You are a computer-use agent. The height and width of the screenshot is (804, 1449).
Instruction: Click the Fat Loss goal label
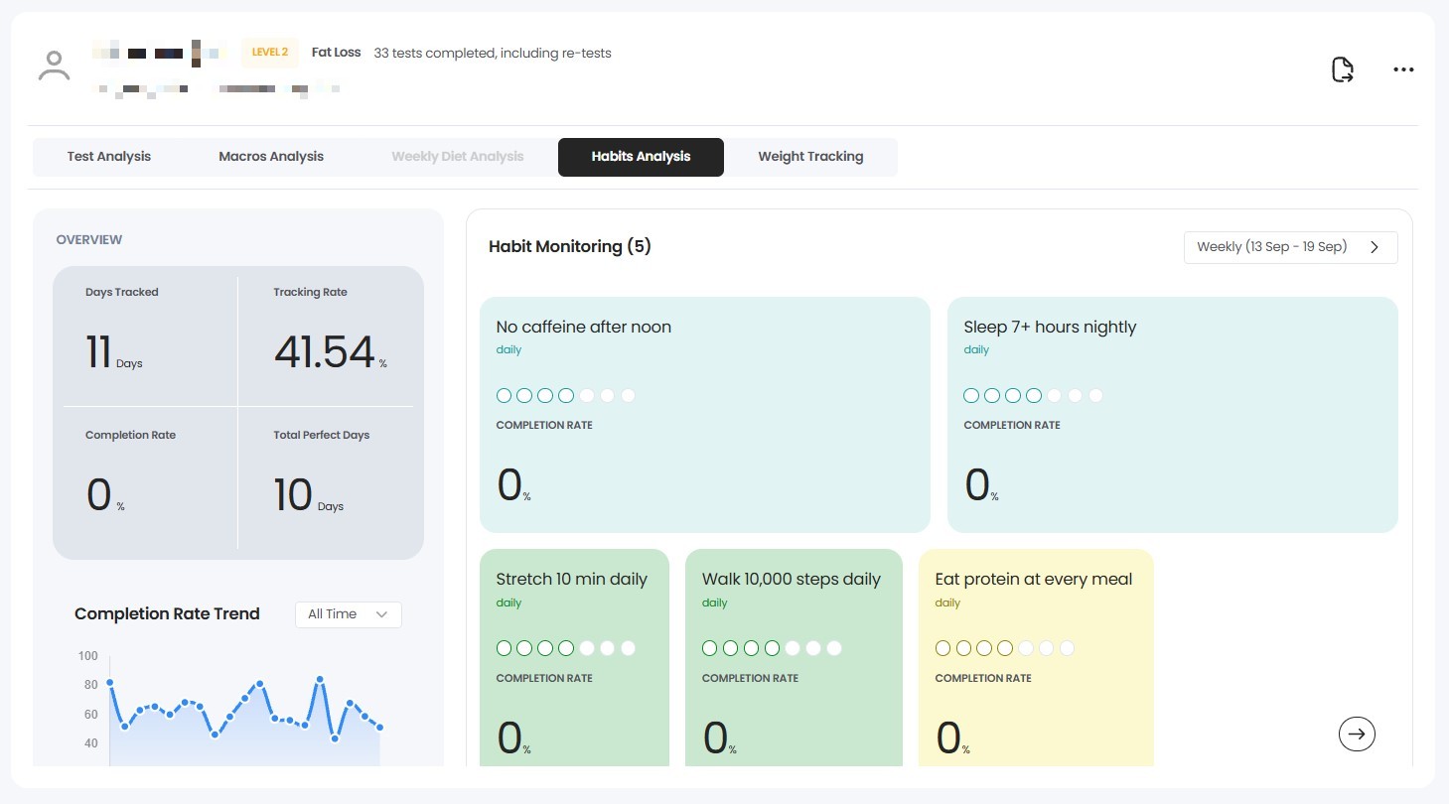(336, 53)
